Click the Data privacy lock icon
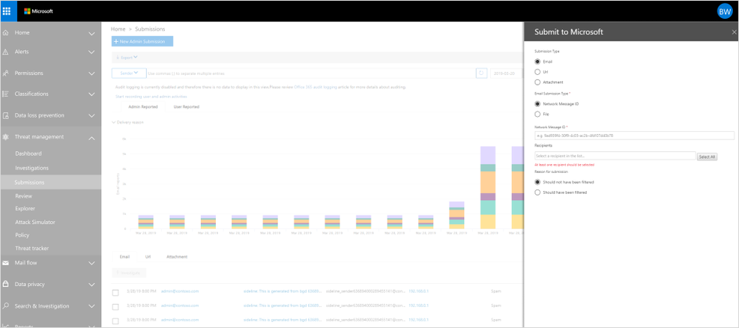Viewport: 739px width, 328px height. pyautogui.click(x=6, y=285)
